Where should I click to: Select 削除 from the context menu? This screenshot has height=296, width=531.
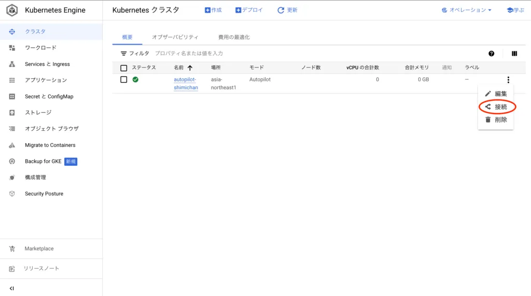(496, 120)
